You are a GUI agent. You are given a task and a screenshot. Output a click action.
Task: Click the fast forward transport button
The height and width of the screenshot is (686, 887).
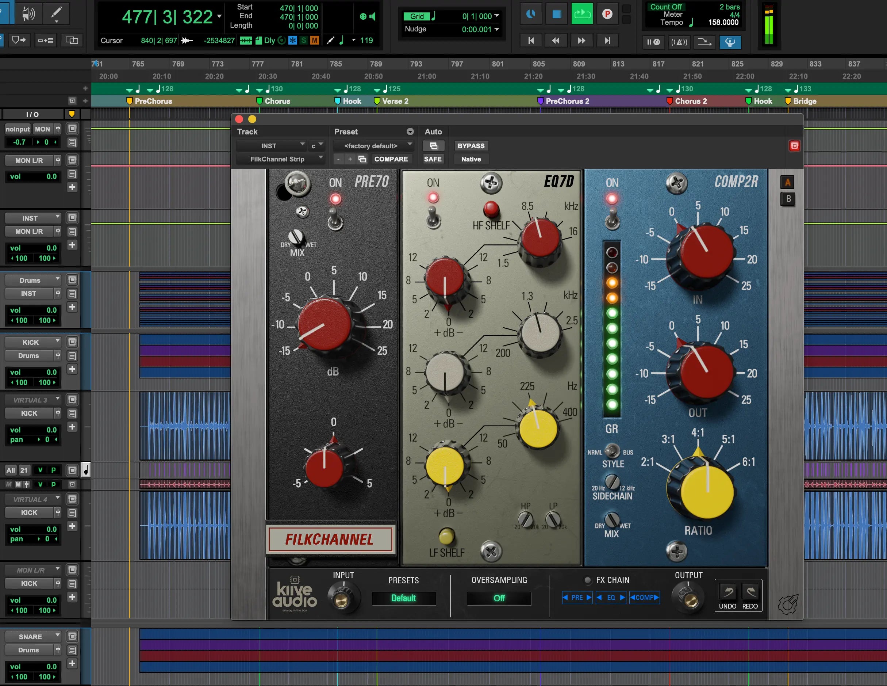pos(581,40)
